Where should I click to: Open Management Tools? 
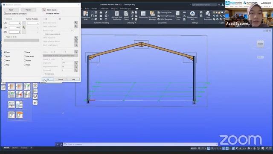click(192, 15)
